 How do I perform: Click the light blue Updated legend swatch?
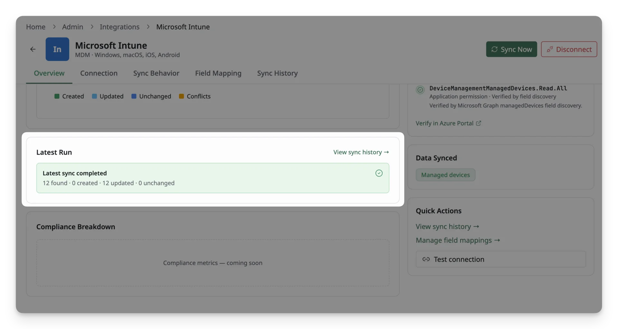click(x=94, y=96)
